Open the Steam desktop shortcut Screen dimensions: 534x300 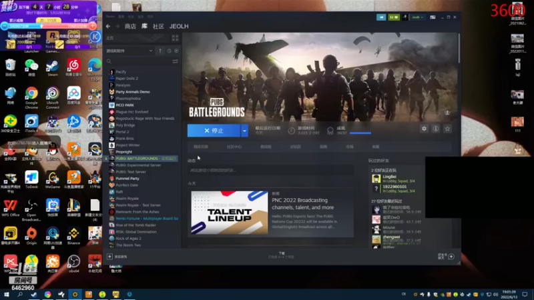tap(53, 67)
